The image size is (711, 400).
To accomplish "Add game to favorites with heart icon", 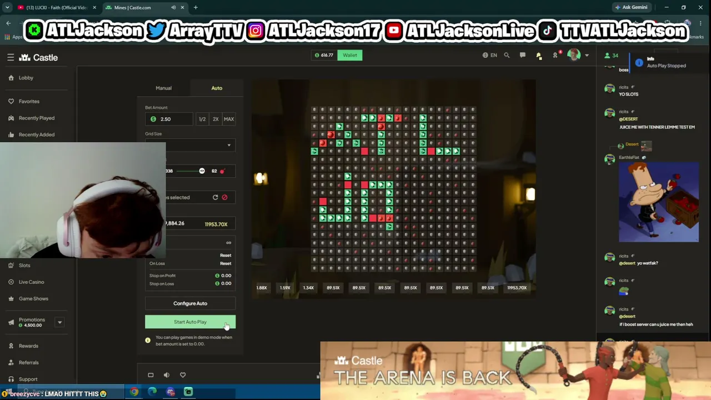I will tap(183, 375).
